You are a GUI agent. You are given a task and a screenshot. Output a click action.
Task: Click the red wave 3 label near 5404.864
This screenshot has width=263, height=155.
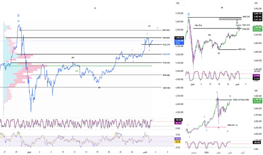click(x=147, y=34)
